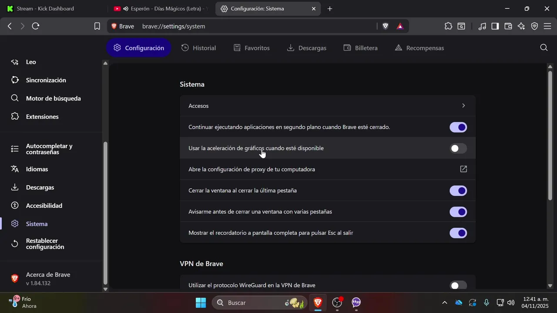This screenshot has height=313, width=557.
Task: Click the main page scrollbar thumb
Action: click(550, 135)
